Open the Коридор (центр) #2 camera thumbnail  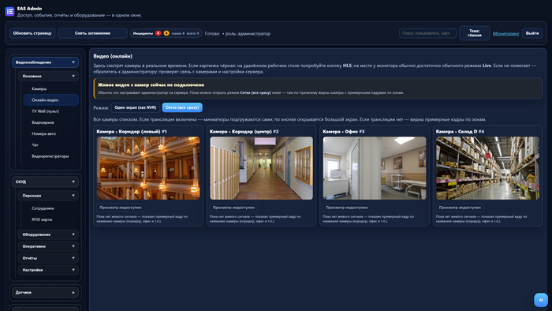pos(261,168)
